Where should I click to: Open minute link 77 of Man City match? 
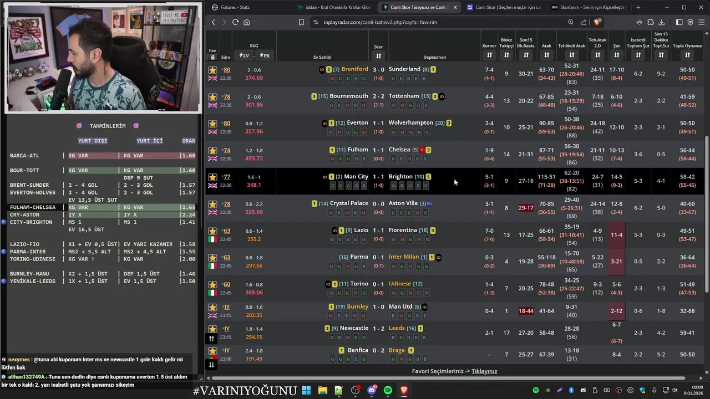[x=227, y=177]
